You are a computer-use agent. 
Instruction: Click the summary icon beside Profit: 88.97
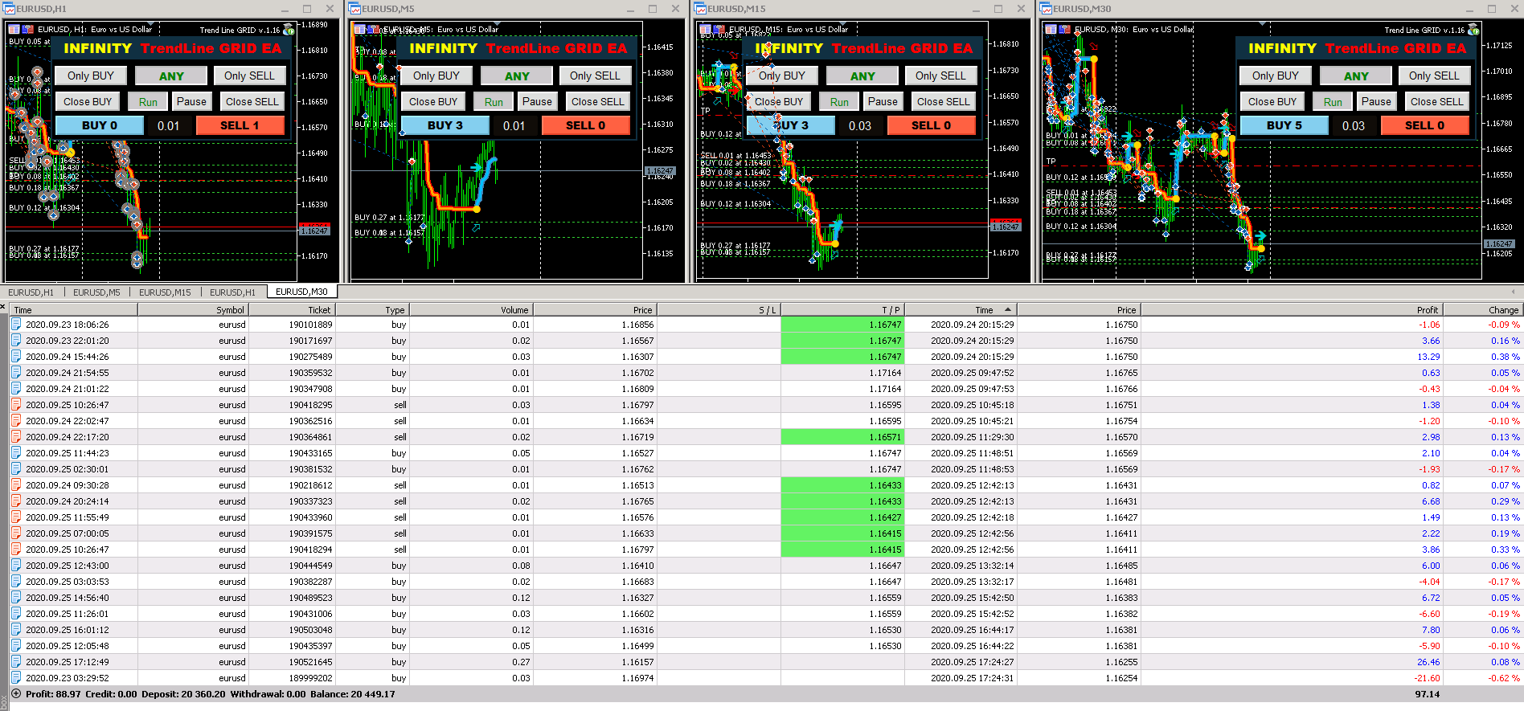[16, 694]
